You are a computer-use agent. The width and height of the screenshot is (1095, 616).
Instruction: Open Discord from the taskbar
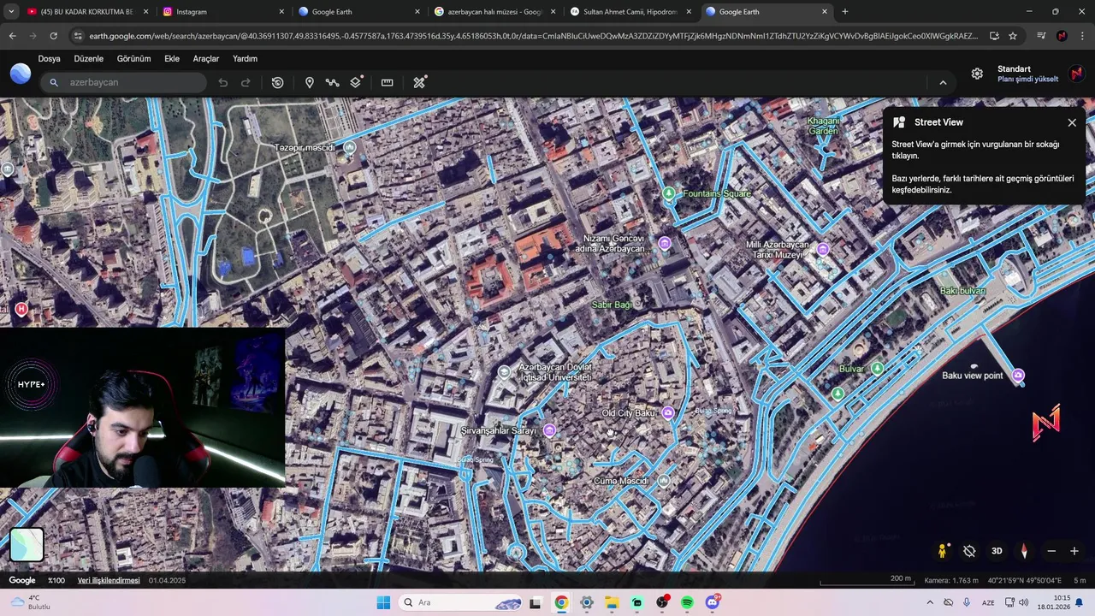click(713, 602)
